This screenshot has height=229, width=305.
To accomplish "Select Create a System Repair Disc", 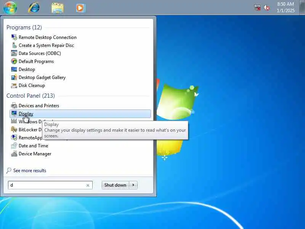I will (x=46, y=45).
